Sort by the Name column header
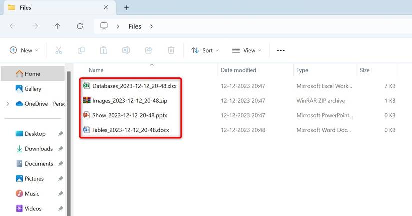 [x=96, y=70]
